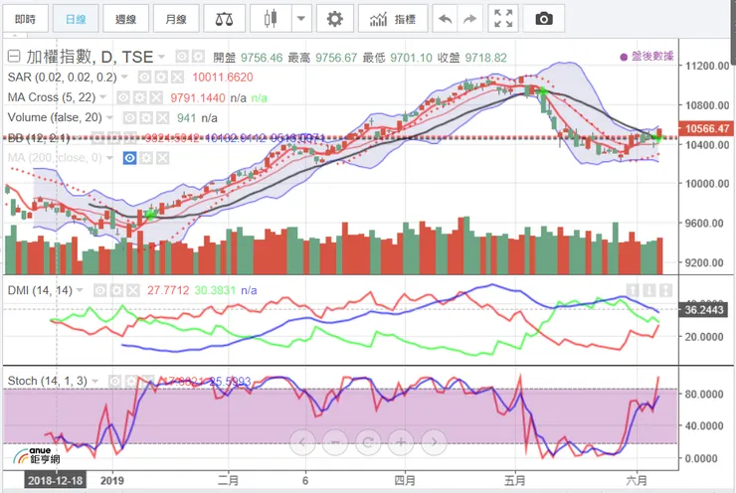
Task: Remove the MA Cross indicator
Action: pyautogui.click(x=156, y=97)
